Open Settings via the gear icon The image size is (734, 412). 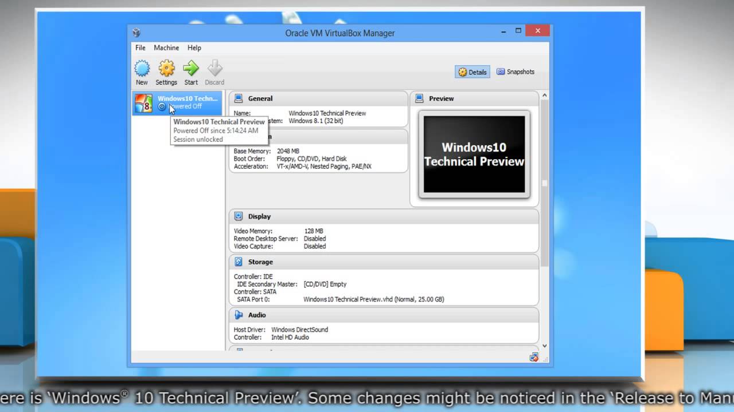click(x=166, y=69)
